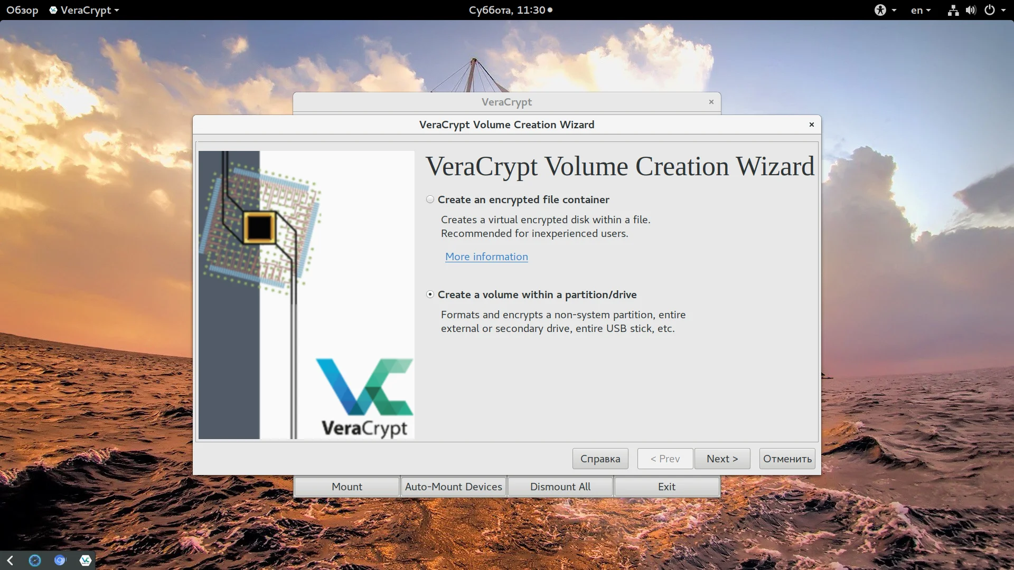Viewport: 1014px width, 570px height.
Task: Click the VeraCrypt wizard side image
Action: (x=306, y=294)
